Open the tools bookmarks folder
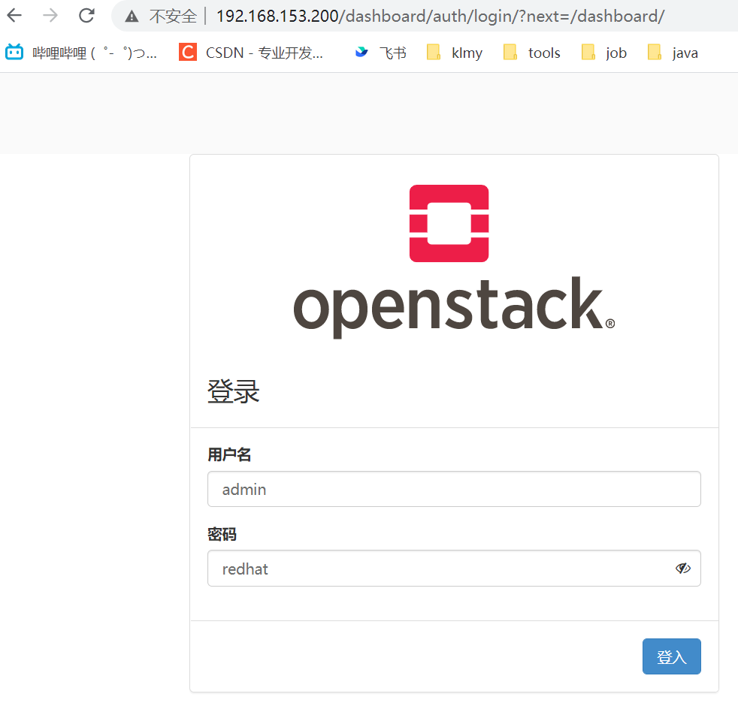This screenshot has height=709, width=738. click(x=532, y=53)
